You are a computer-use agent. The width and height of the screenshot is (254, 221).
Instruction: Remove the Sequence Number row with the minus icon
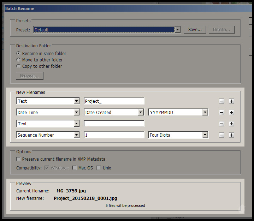click(x=221, y=135)
